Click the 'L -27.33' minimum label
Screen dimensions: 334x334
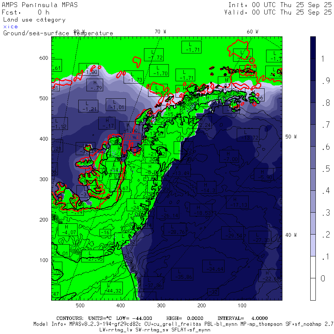260,237
